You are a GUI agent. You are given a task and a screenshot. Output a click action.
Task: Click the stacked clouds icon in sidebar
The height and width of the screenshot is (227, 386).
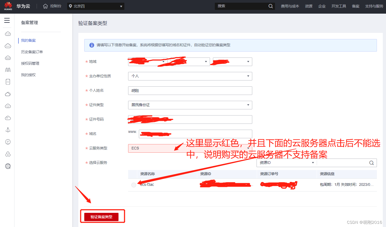pyautogui.click(x=8, y=94)
